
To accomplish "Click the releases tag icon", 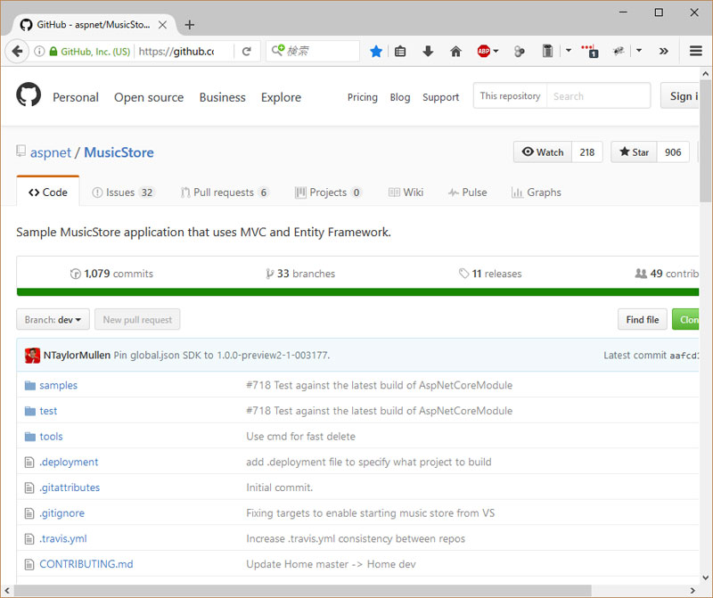I will 463,274.
